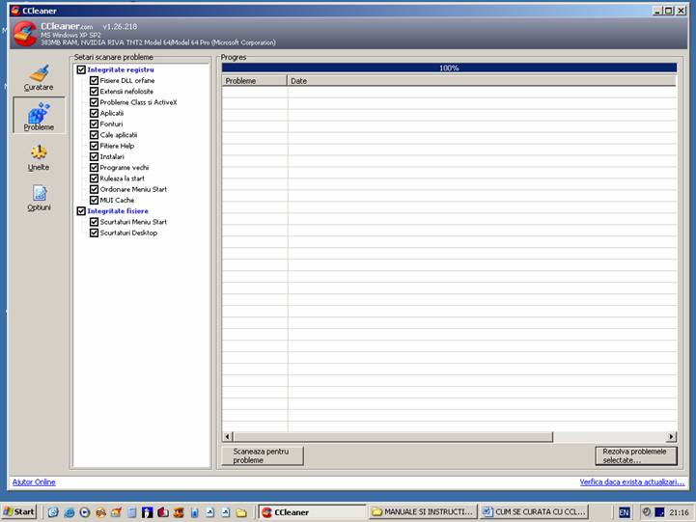Image resolution: width=696 pixels, height=522 pixels.
Task: Click the Windows Start button
Action: tap(19, 511)
